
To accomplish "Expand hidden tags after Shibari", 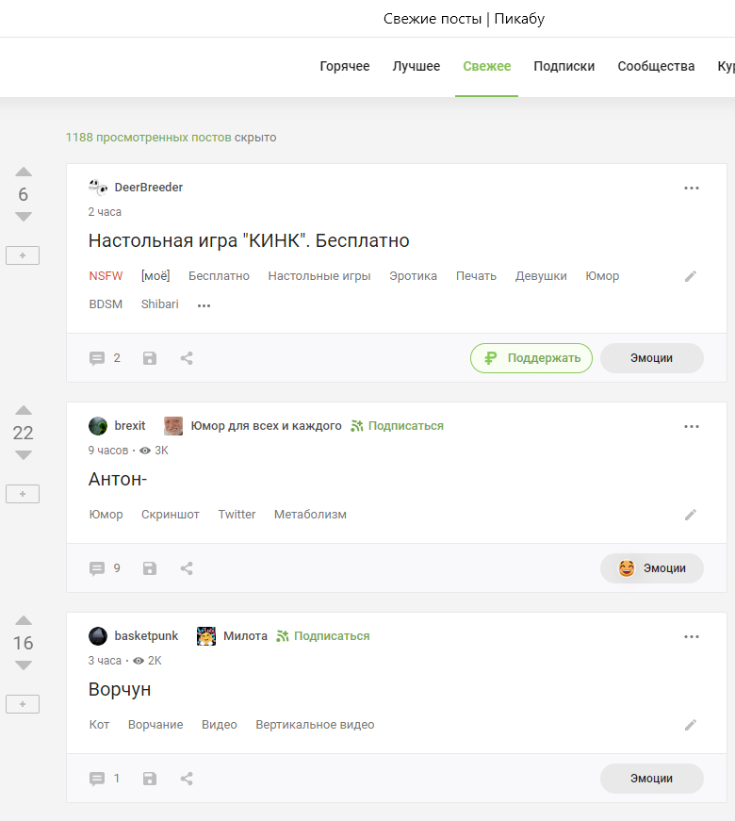I will pos(204,305).
